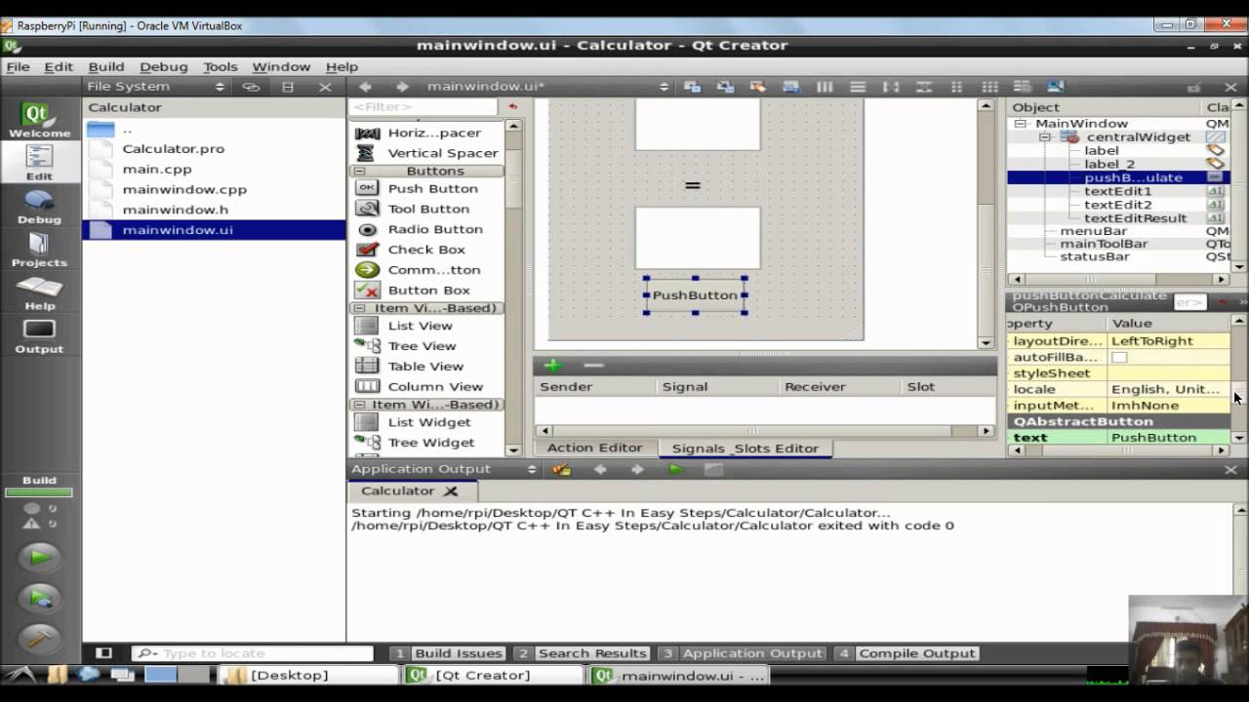Go forward with editor toolbar right arrow
This screenshot has width=1249, height=702.
pos(402,87)
